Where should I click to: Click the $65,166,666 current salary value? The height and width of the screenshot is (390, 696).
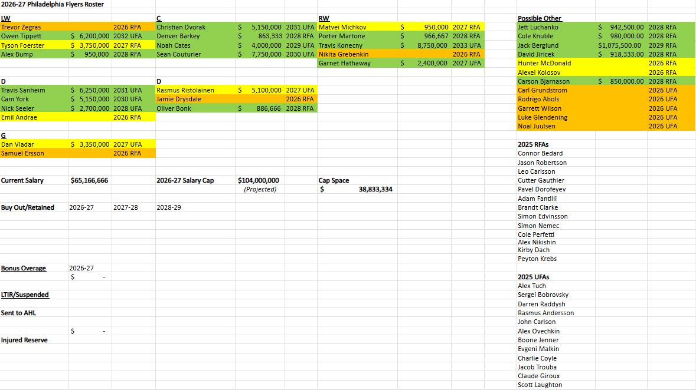pyautogui.click(x=90, y=180)
